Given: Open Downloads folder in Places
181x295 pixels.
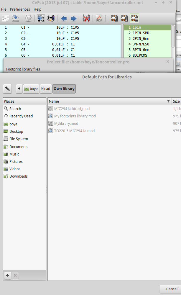Looking at the screenshot, I should tap(24, 176).
